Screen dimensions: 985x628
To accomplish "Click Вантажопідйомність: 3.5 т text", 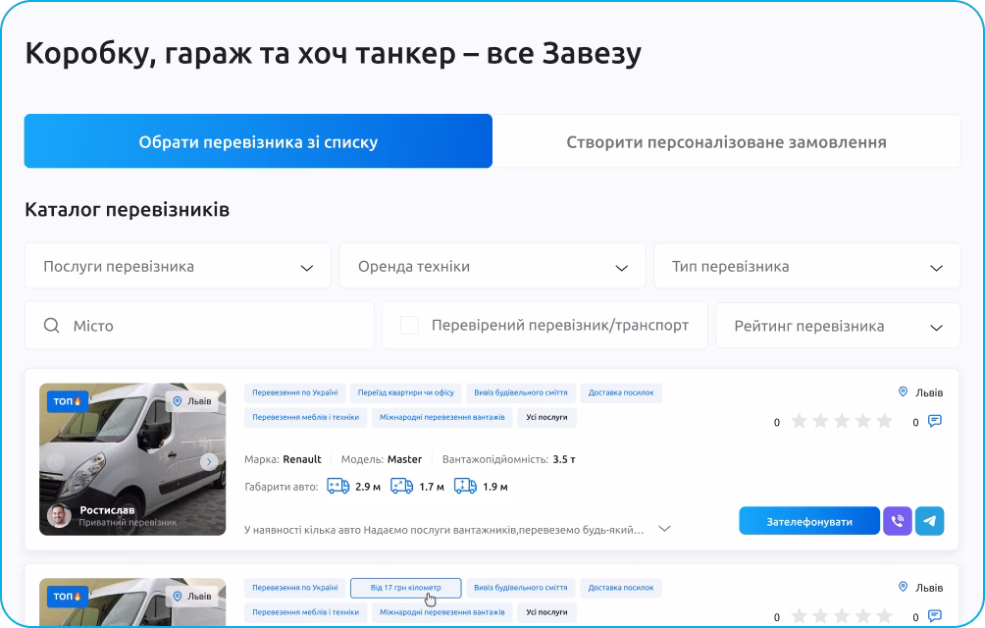I will click(509, 459).
